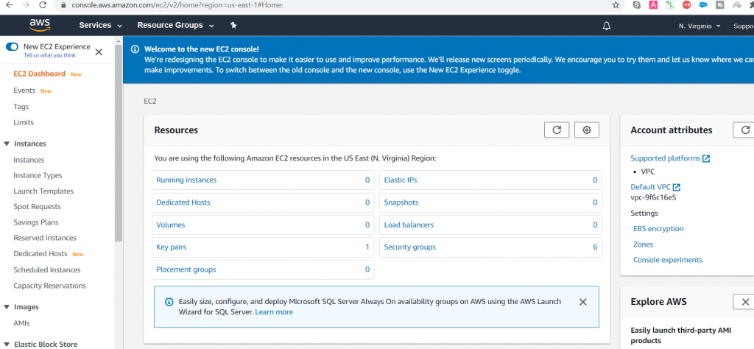The height and width of the screenshot is (349, 754).
Task: Dismiss the SQL Server Launch Wizard notice
Action: click(x=583, y=302)
